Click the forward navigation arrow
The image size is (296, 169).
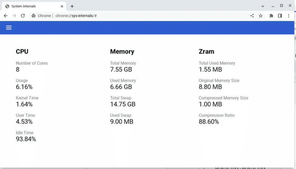14,16
